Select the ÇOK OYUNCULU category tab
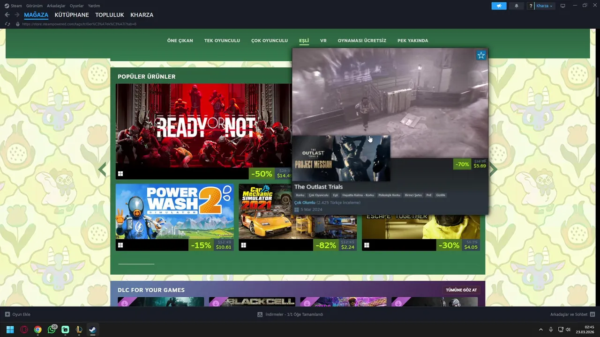Screen dimensions: 600x337 [270, 41]
